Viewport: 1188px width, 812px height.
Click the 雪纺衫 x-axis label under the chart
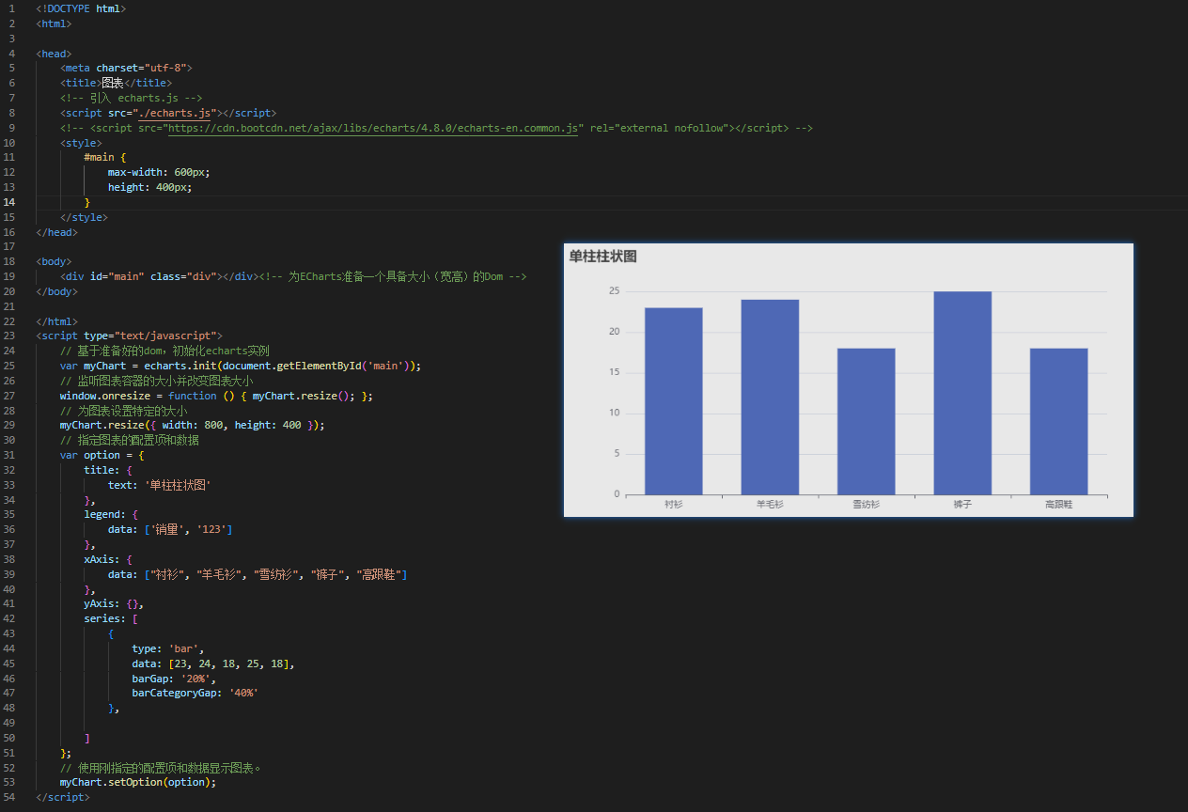coord(866,505)
